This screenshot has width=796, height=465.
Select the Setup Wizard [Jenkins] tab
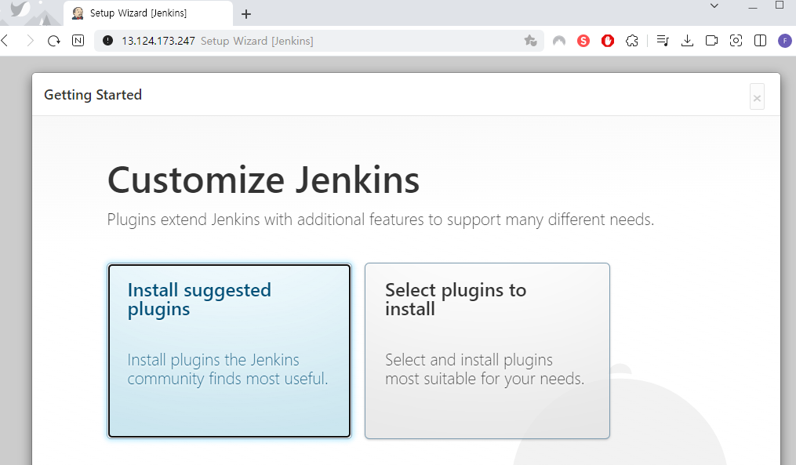pos(147,13)
